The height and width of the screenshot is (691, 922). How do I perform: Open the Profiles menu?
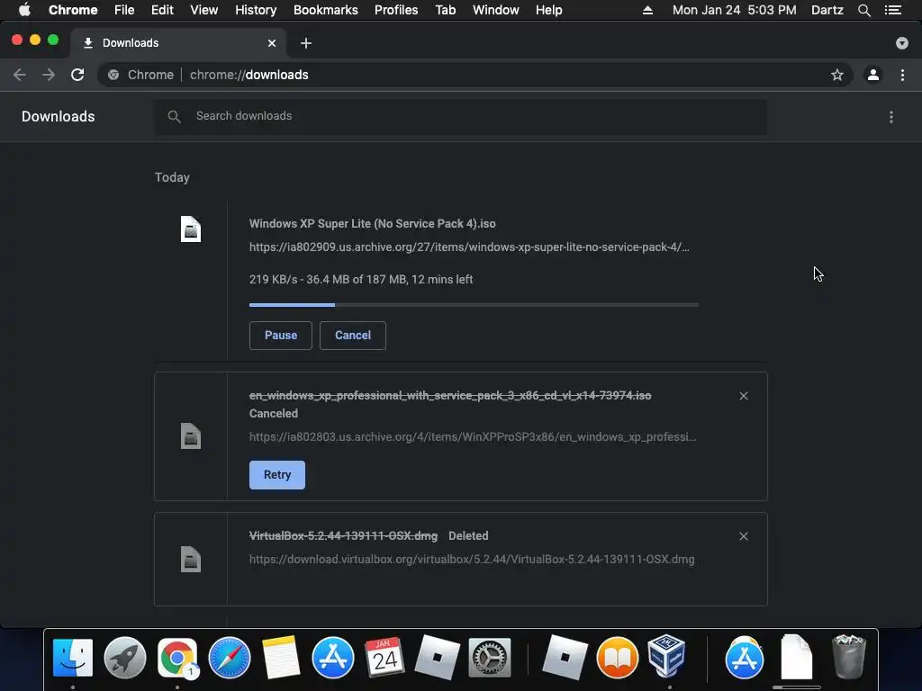coord(396,10)
